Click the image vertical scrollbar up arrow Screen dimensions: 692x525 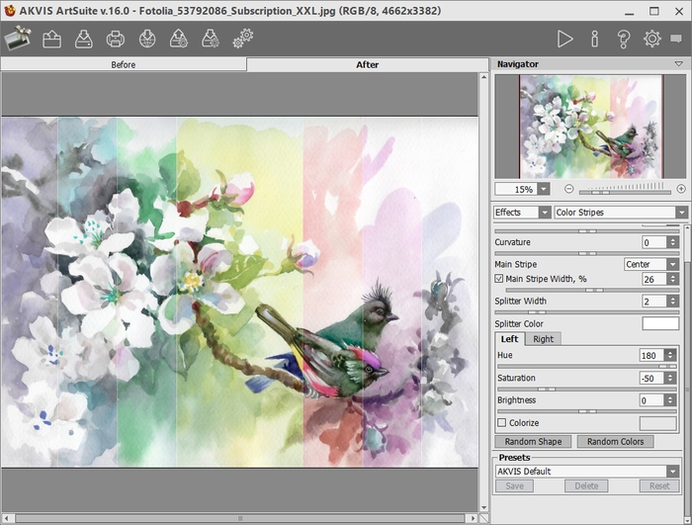tap(483, 77)
